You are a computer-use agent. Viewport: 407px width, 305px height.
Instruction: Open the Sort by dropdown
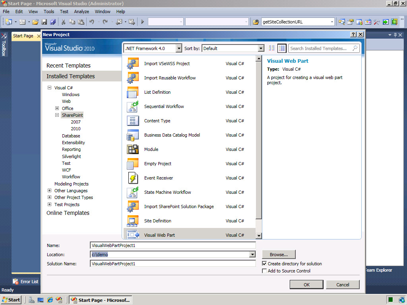click(261, 48)
